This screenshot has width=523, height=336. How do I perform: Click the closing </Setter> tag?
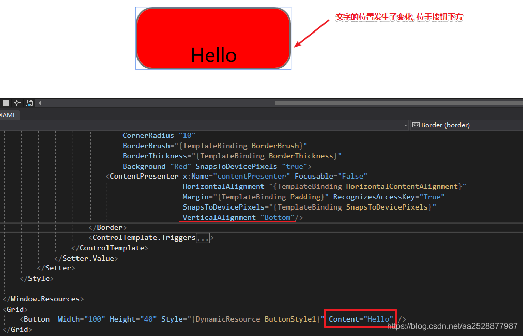(56, 268)
